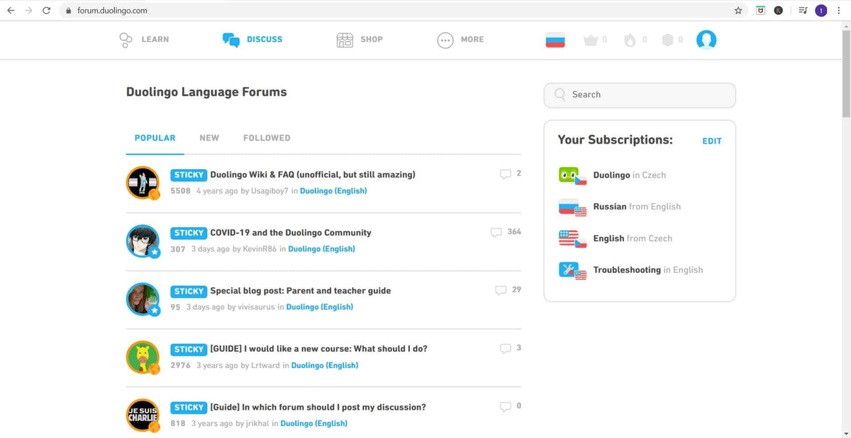Click the lingot gem icon
The height and width of the screenshot is (438, 851).
(x=667, y=40)
